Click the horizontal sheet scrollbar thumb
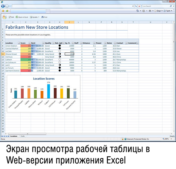Screen dimensions: 176x169 pyautogui.click(x=27, y=134)
